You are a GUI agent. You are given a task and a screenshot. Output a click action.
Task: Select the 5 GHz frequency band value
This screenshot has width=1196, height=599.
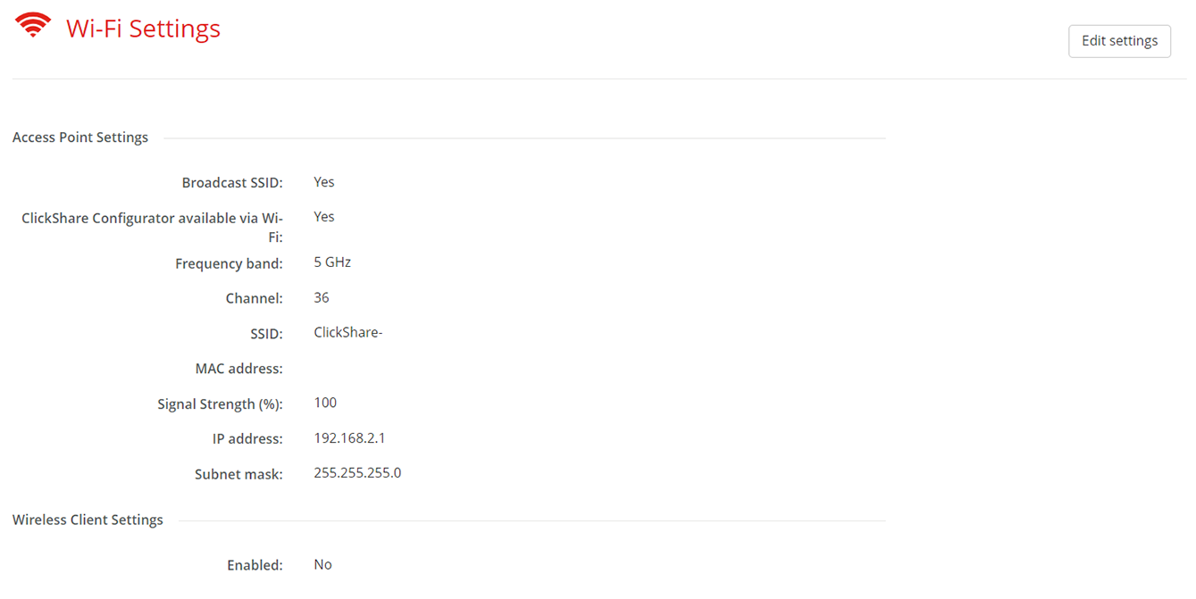pyautogui.click(x=332, y=262)
